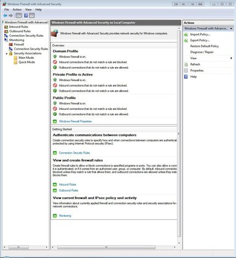This screenshot has width=236, height=258.
Task: Select the Firewall node under Monitoring
Action: pyautogui.click(x=19, y=44)
